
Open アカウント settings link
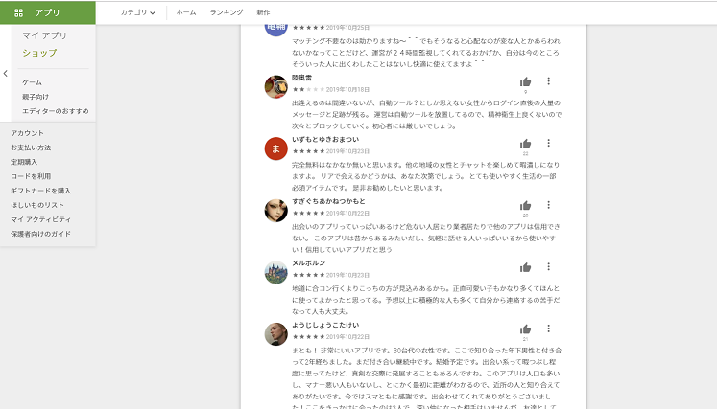28,133
